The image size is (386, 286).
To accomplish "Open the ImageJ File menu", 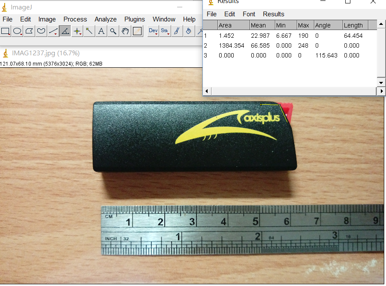I will click(x=7, y=19).
